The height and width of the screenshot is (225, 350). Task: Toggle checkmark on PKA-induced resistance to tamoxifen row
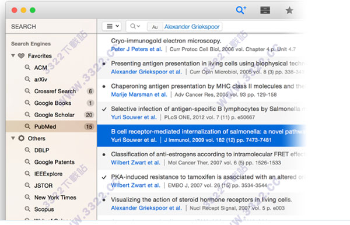tap(104, 177)
